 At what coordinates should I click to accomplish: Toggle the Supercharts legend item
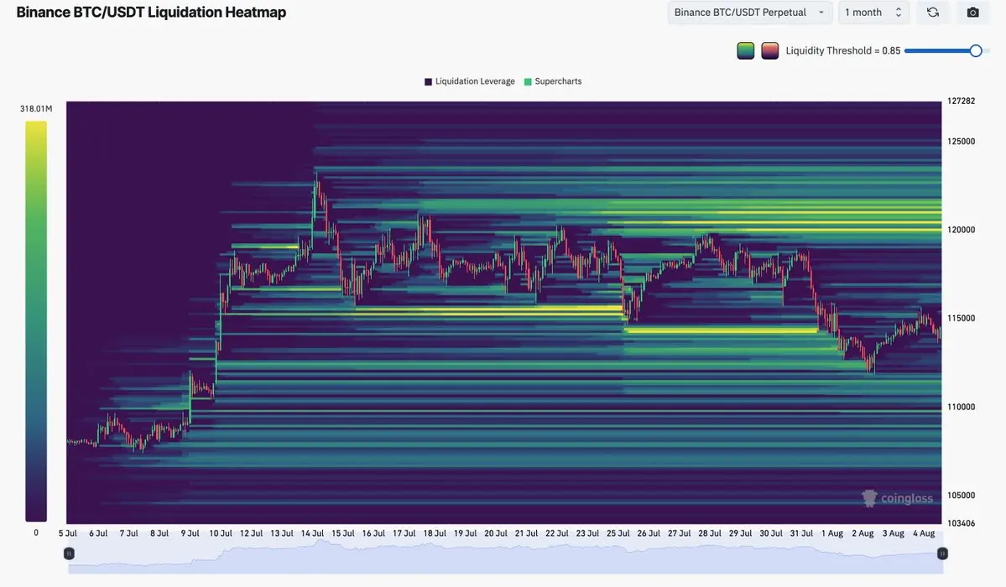tap(553, 81)
